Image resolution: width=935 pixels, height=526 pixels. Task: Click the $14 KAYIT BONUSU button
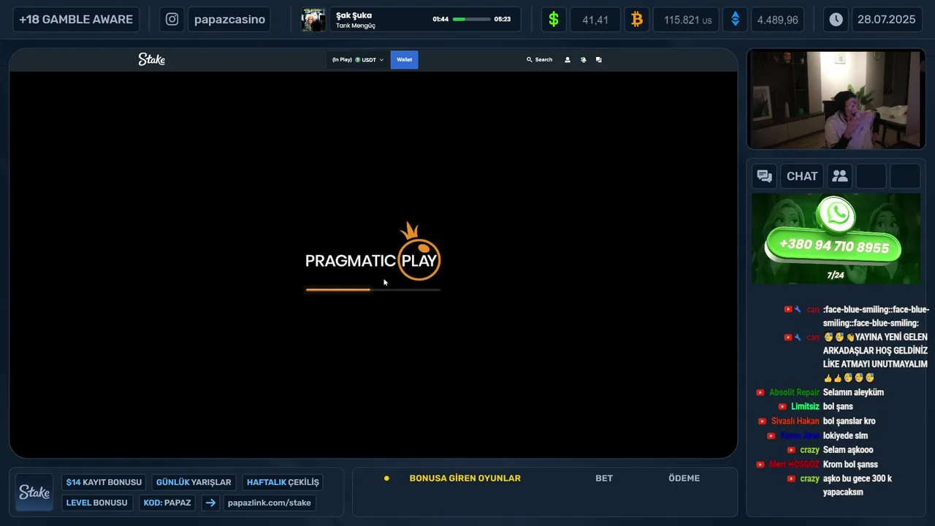pyautogui.click(x=104, y=482)
